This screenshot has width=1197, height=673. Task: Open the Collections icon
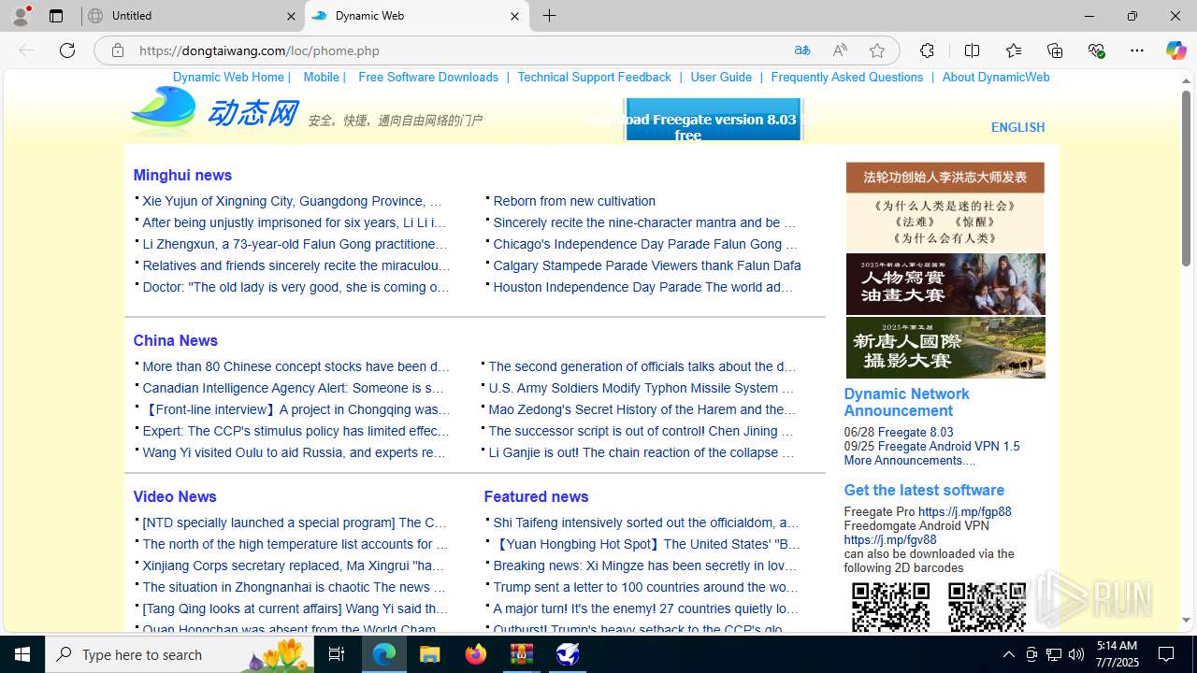(1055, 50)
